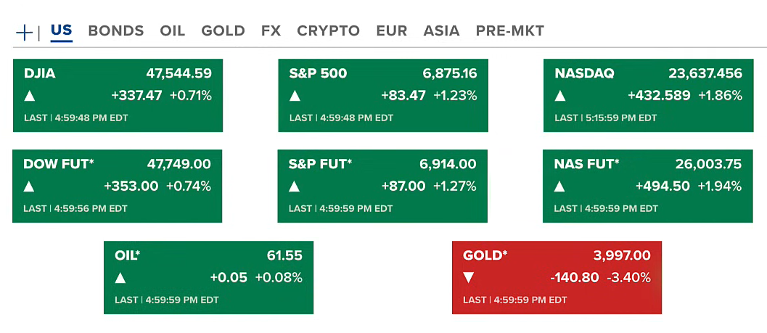
Task: Click the GOLD price 3,997.00
Action: 622,255
